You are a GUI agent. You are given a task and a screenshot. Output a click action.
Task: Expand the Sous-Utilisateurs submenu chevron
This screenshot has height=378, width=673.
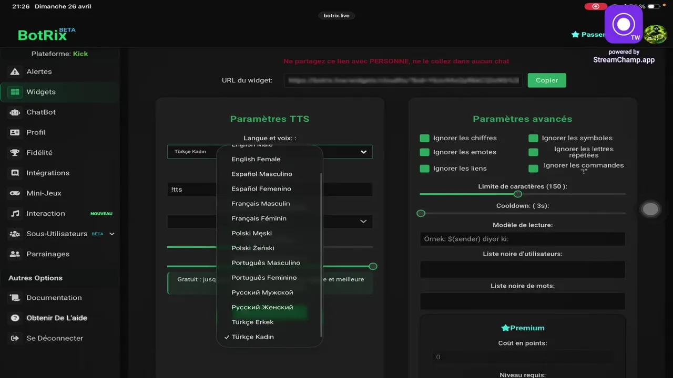[111, 234]
